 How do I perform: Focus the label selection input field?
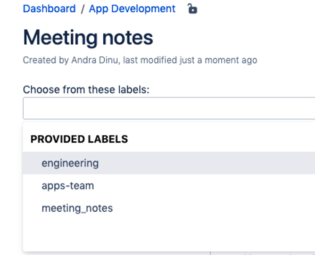coord(169,108)
